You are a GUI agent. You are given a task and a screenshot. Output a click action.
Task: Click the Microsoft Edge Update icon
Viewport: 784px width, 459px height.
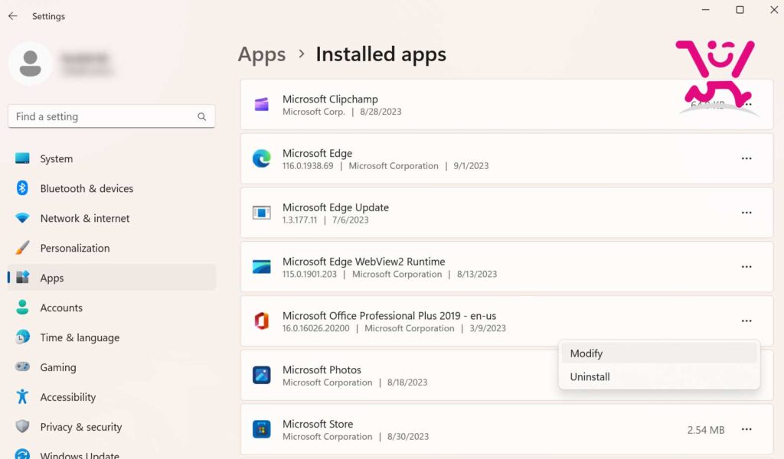[262, 213]
